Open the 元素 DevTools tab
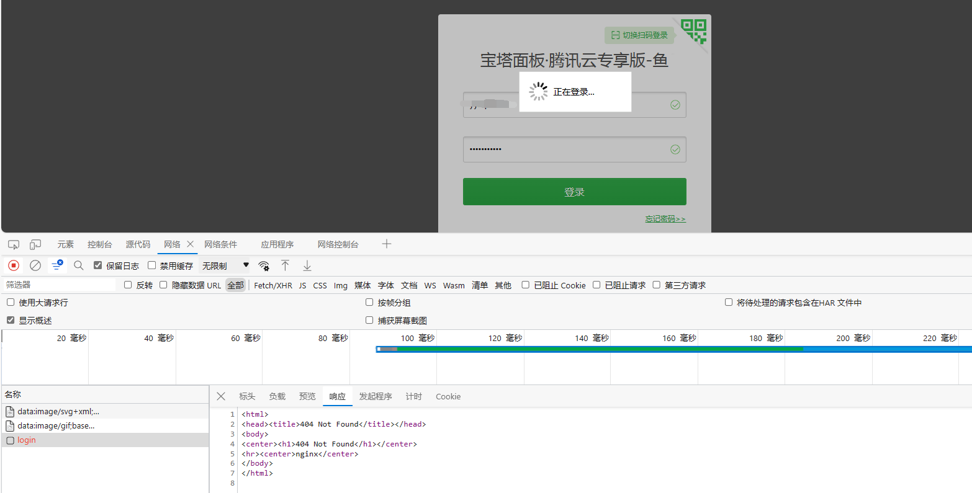Viewport: 972px width, 493px height. coord(66,244)
